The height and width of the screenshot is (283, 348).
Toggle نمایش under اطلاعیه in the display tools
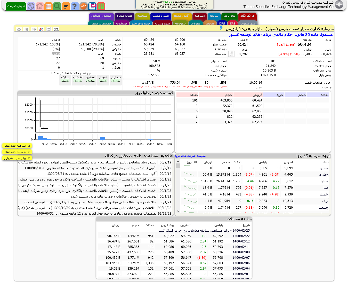(78, 81)
